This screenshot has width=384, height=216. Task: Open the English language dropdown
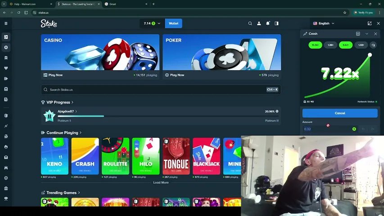(324, 23)
